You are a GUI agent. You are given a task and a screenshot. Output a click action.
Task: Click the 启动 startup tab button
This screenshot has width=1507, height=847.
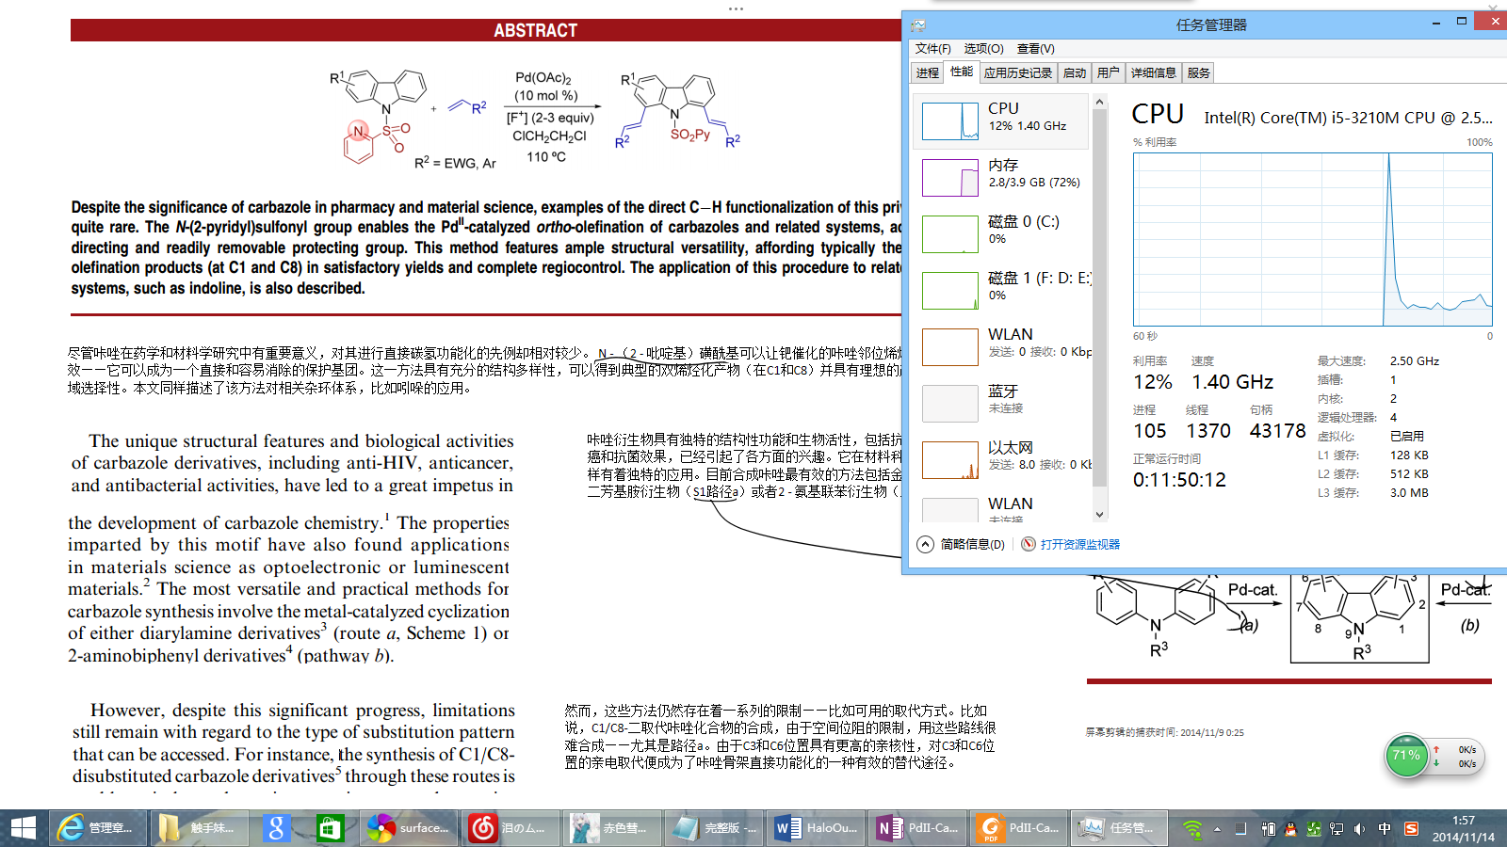click(x=1075, y=72)
